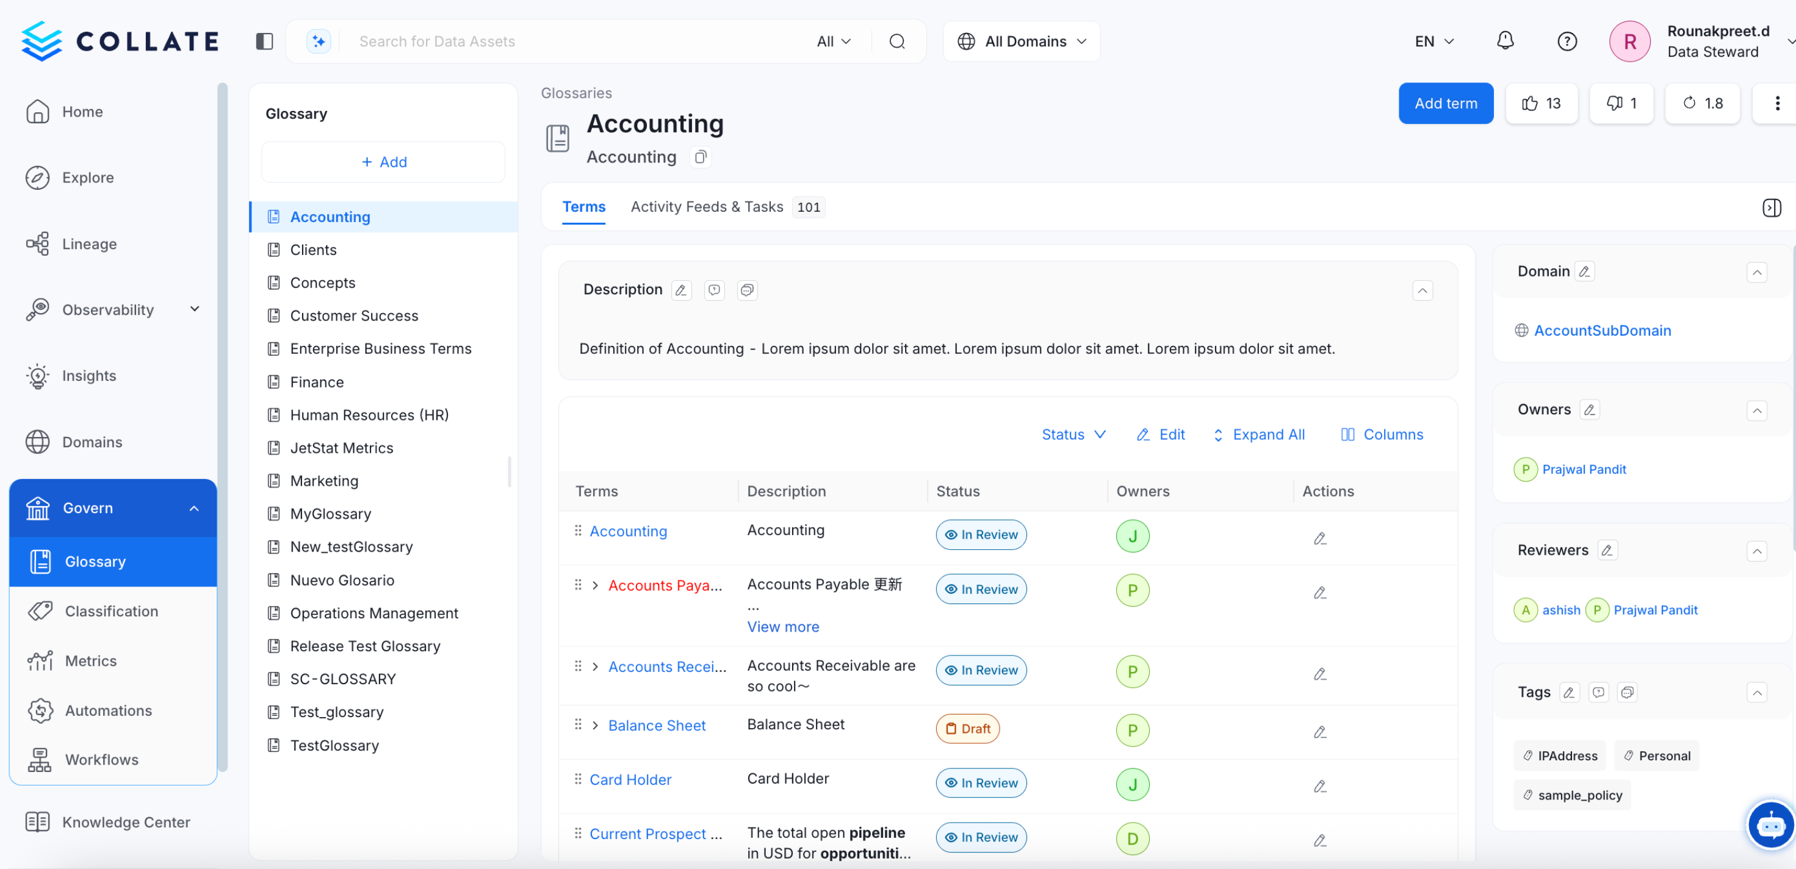Click the Add term button

[x=1446, y=103]
